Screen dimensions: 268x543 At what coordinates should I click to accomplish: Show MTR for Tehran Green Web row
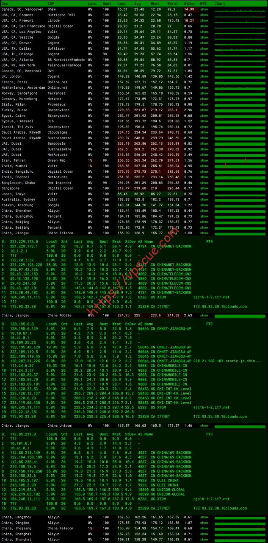204,160
